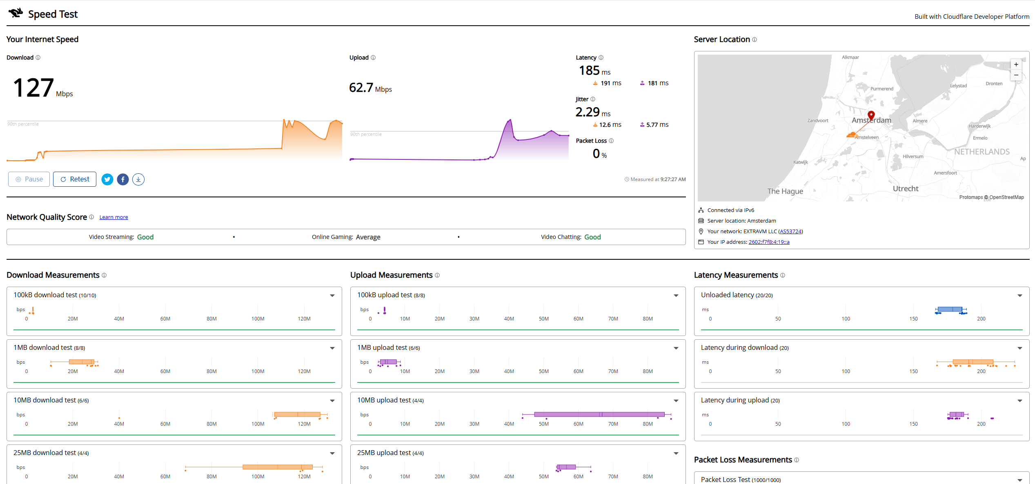
Task: Open the IP address 2602:f7f8:4:19::a link
Action: [x=769, y=242]
